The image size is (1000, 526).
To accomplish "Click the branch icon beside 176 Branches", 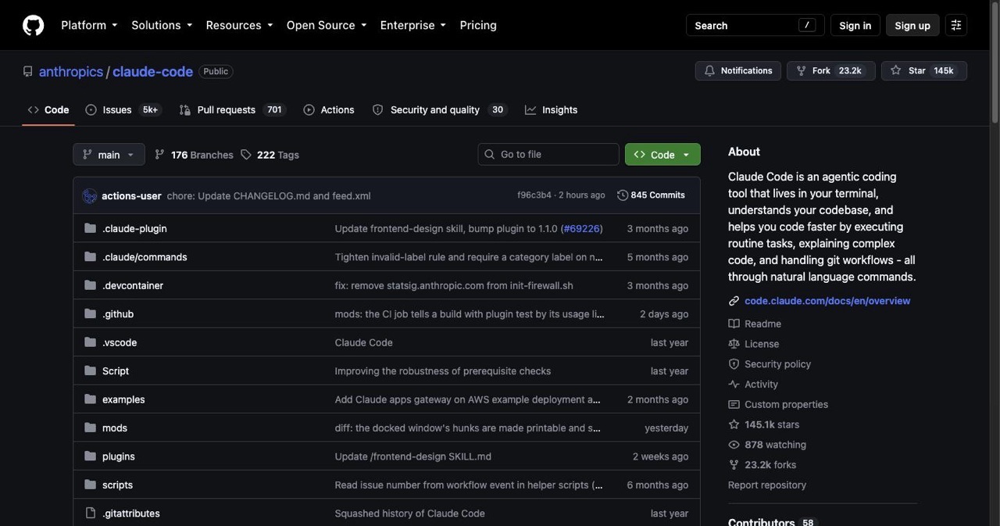I will [x=159, y=155].
